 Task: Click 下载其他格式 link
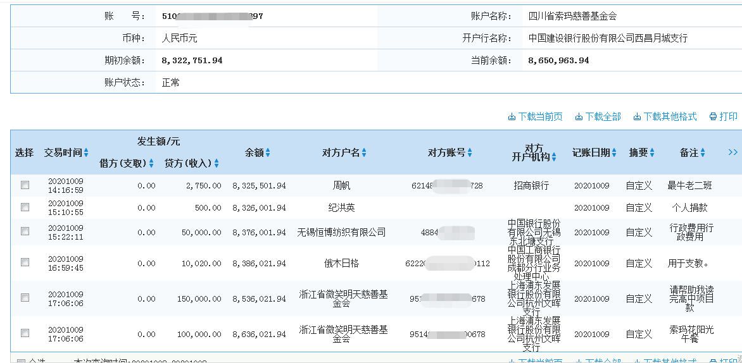(665, 117)
